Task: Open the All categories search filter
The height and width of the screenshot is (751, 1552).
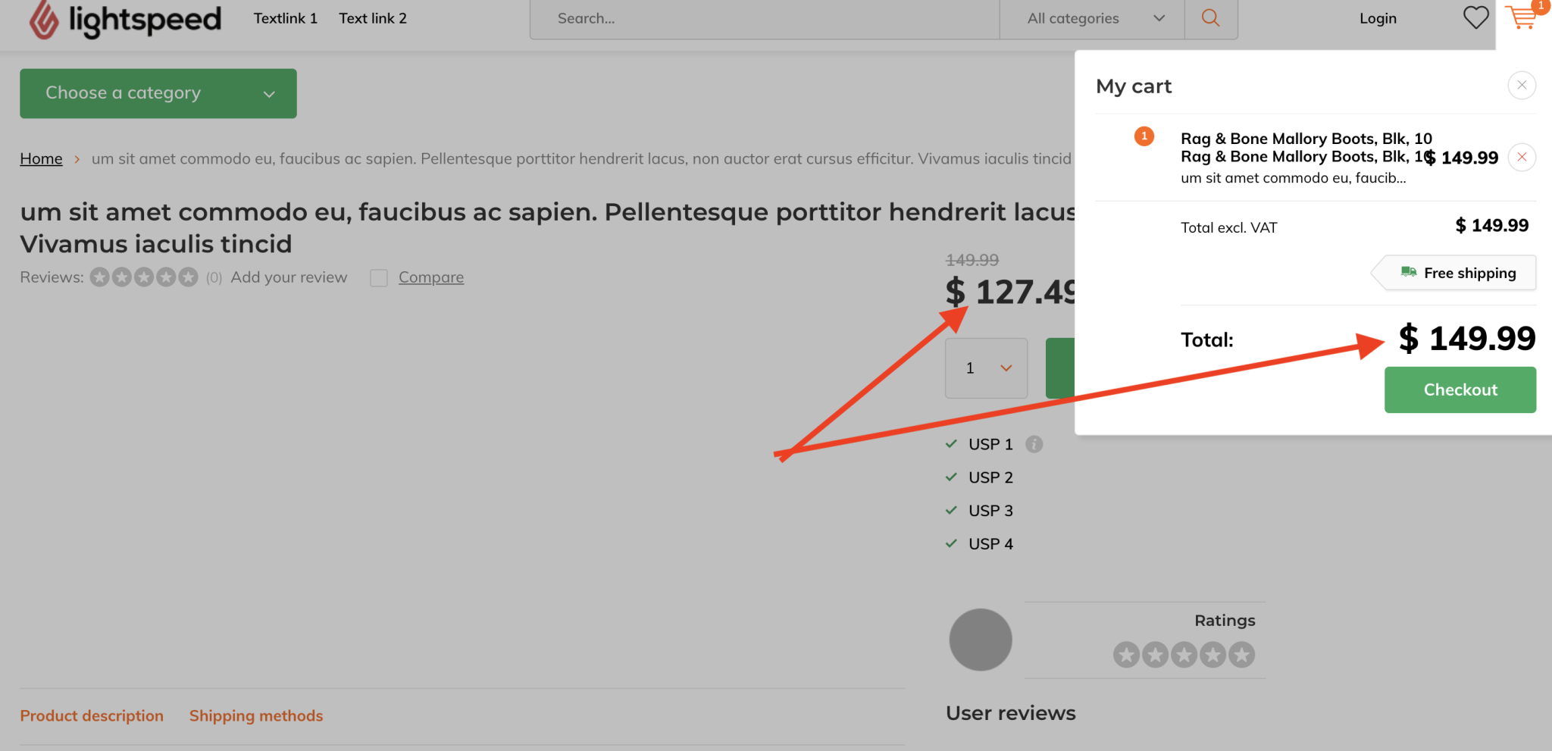Action: pyautogui.click(x=1093, y=18)
